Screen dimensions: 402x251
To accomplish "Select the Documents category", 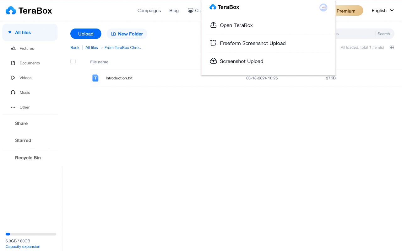I will [x=30, y=63].
